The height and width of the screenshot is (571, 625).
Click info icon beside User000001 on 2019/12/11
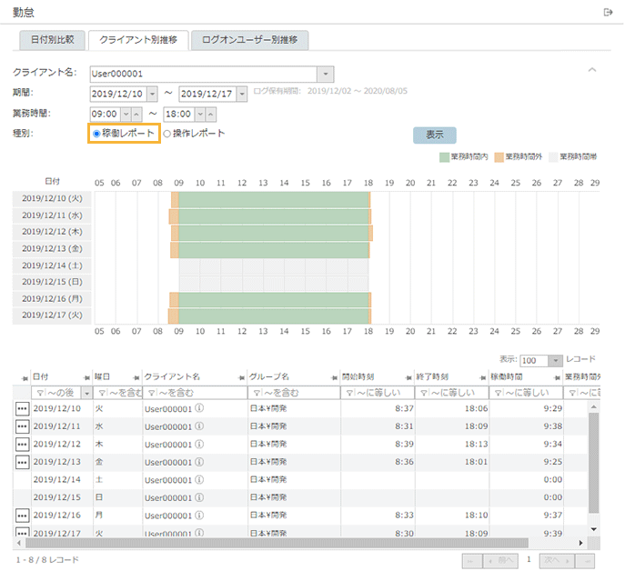point(199,427)
